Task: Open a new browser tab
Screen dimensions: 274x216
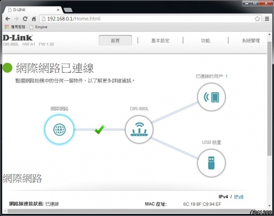Action: 68,10
